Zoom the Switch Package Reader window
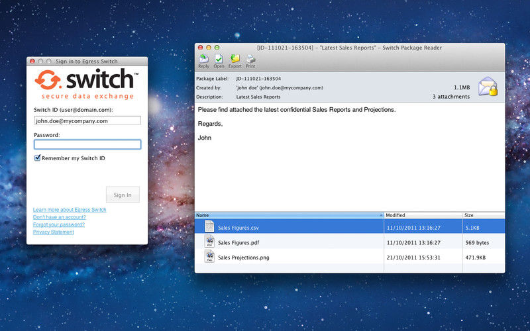Image resolution: width=530 pixels, height=331 pixels. point(217,48)
